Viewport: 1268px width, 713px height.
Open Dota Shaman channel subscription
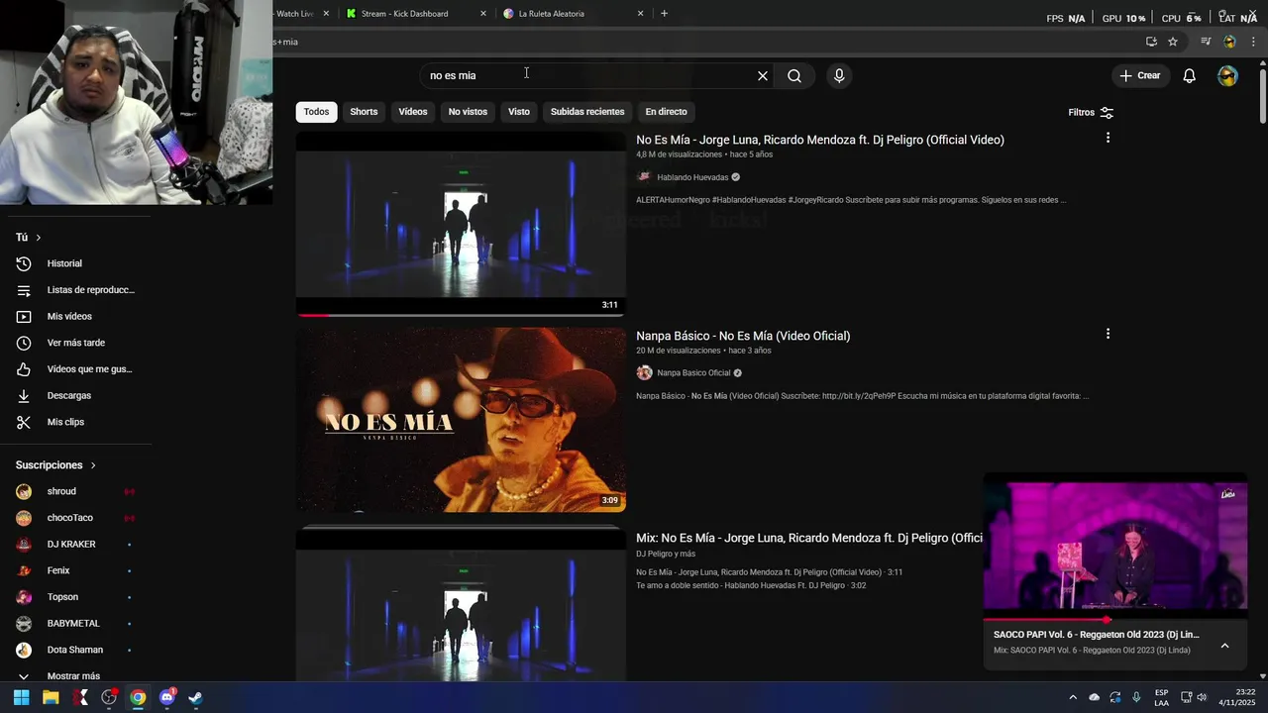[x=76, y=650]
